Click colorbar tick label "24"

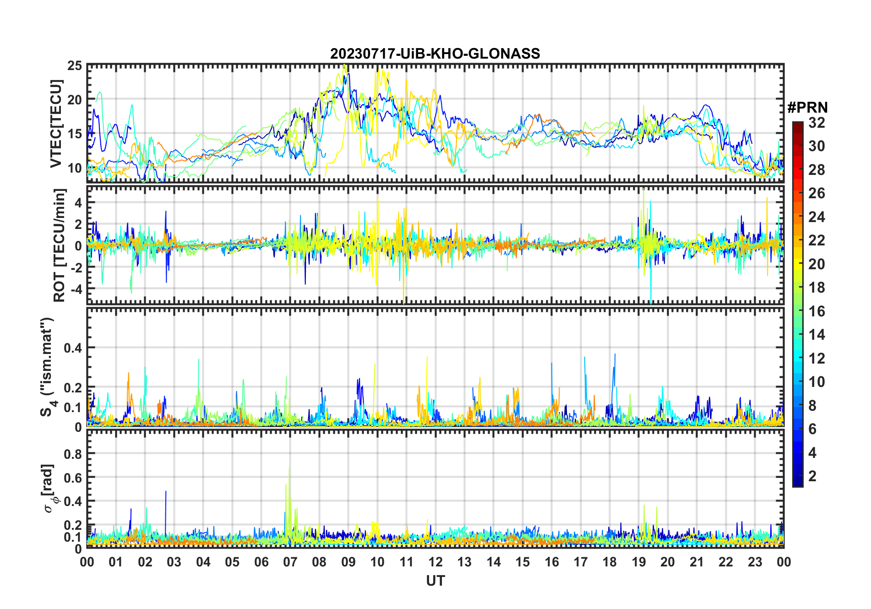tap(817, 217)
